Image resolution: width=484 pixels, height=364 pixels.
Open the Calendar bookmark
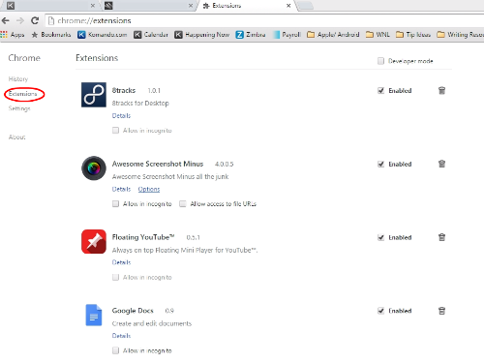coord(151,35)
